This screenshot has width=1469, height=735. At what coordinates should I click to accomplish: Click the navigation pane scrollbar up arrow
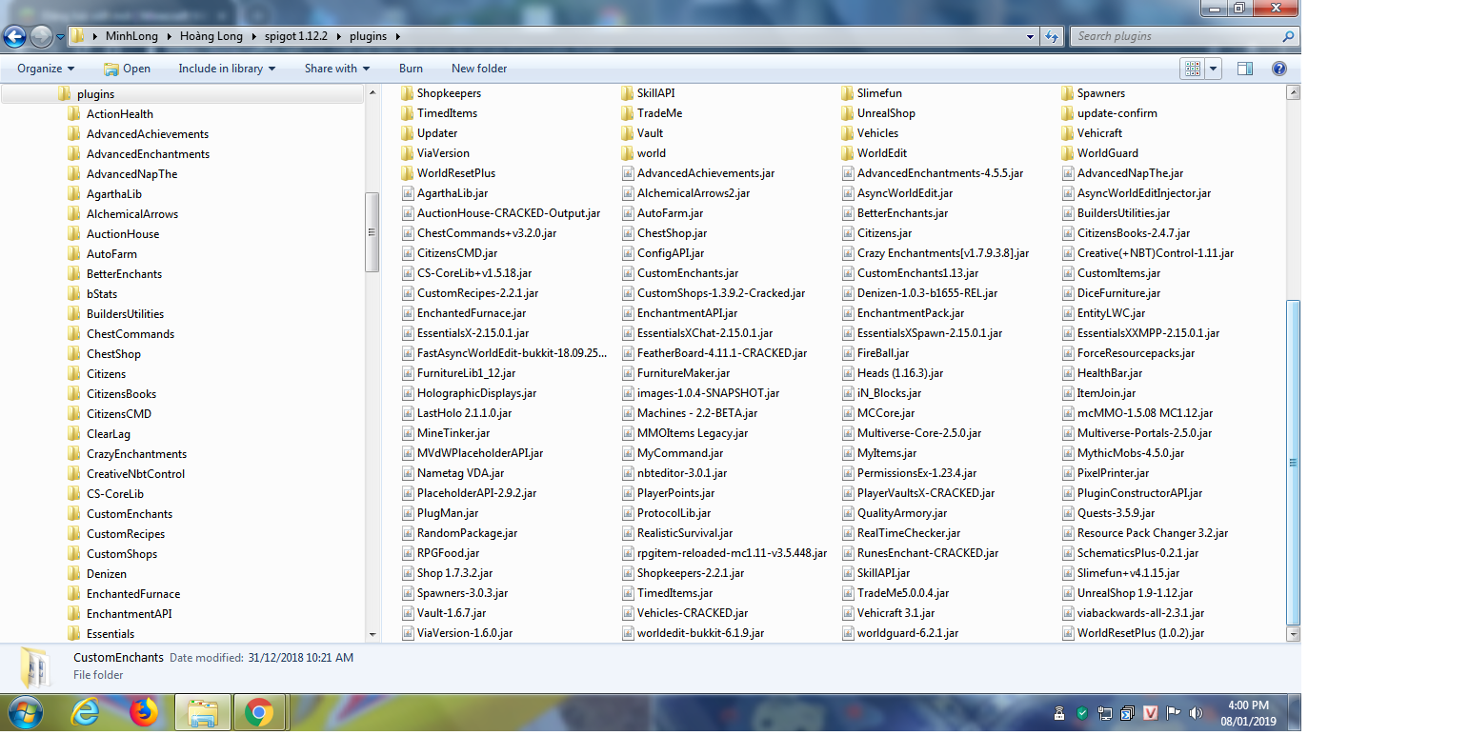click(x=372, y=92)
